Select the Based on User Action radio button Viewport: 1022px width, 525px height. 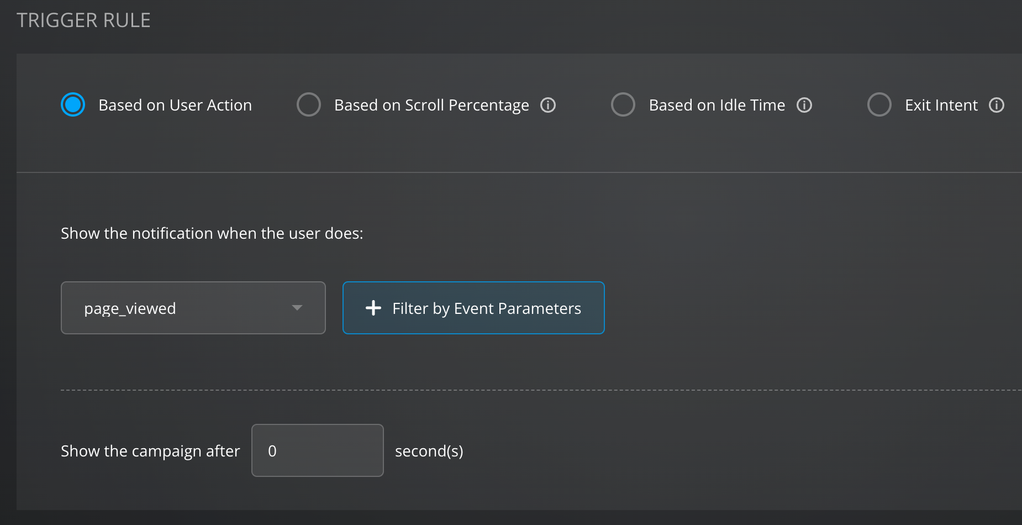73,105
